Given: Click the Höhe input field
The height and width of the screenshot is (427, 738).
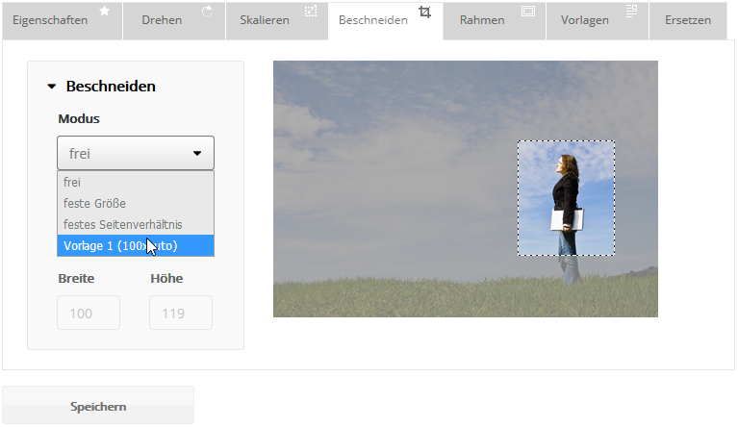Looking at the screenshot, I should pyautogui.click(x=181, y=313).
